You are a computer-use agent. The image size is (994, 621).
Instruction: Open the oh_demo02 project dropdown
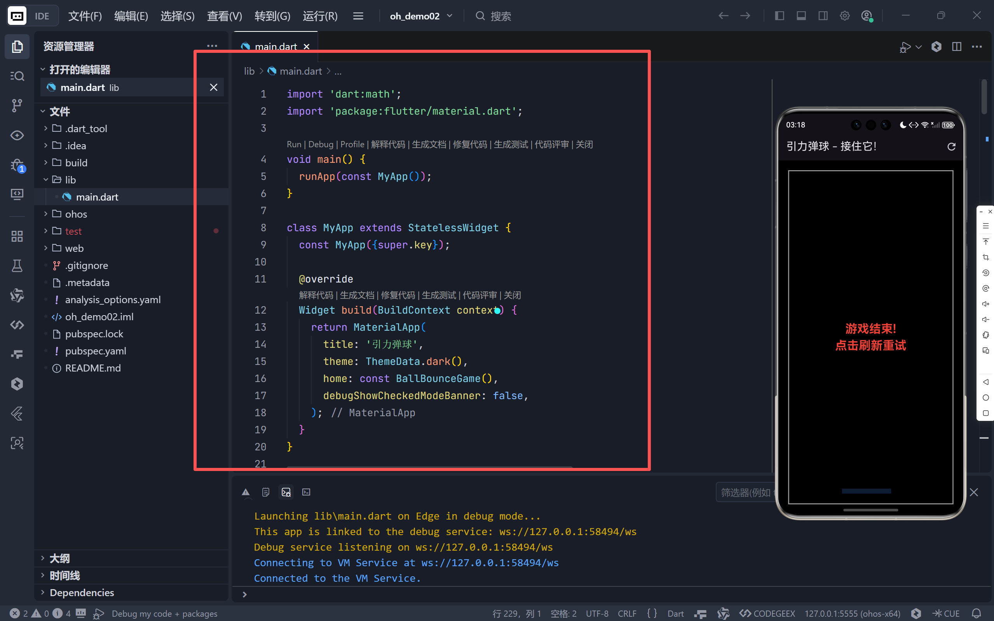point(421,16)
